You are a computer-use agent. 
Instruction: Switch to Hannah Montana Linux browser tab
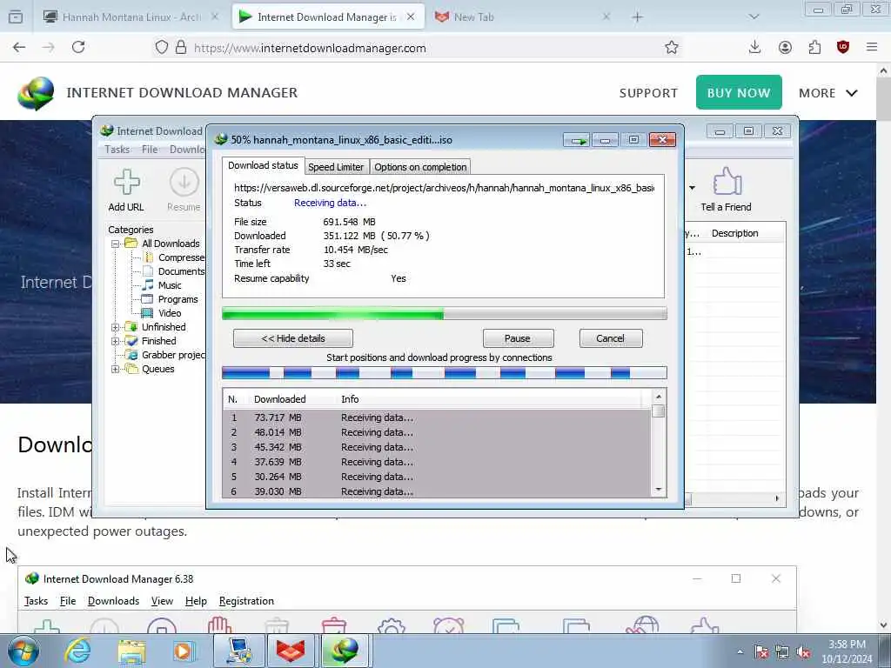132,17
